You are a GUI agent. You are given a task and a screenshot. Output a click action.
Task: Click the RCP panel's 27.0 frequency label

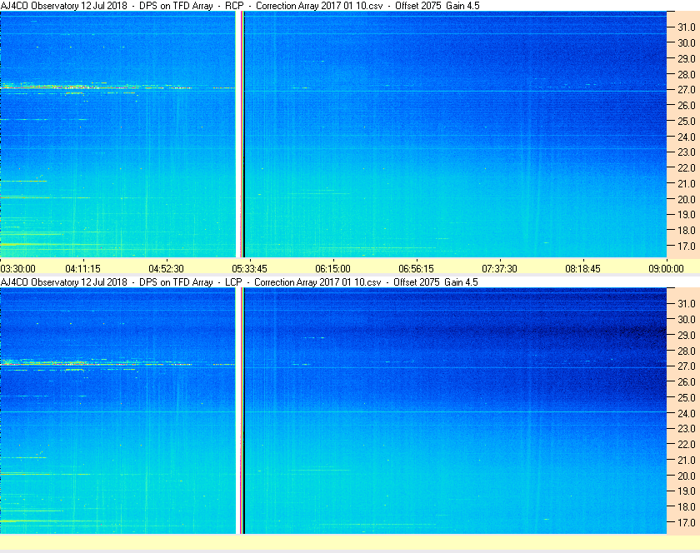click(687, 90)
